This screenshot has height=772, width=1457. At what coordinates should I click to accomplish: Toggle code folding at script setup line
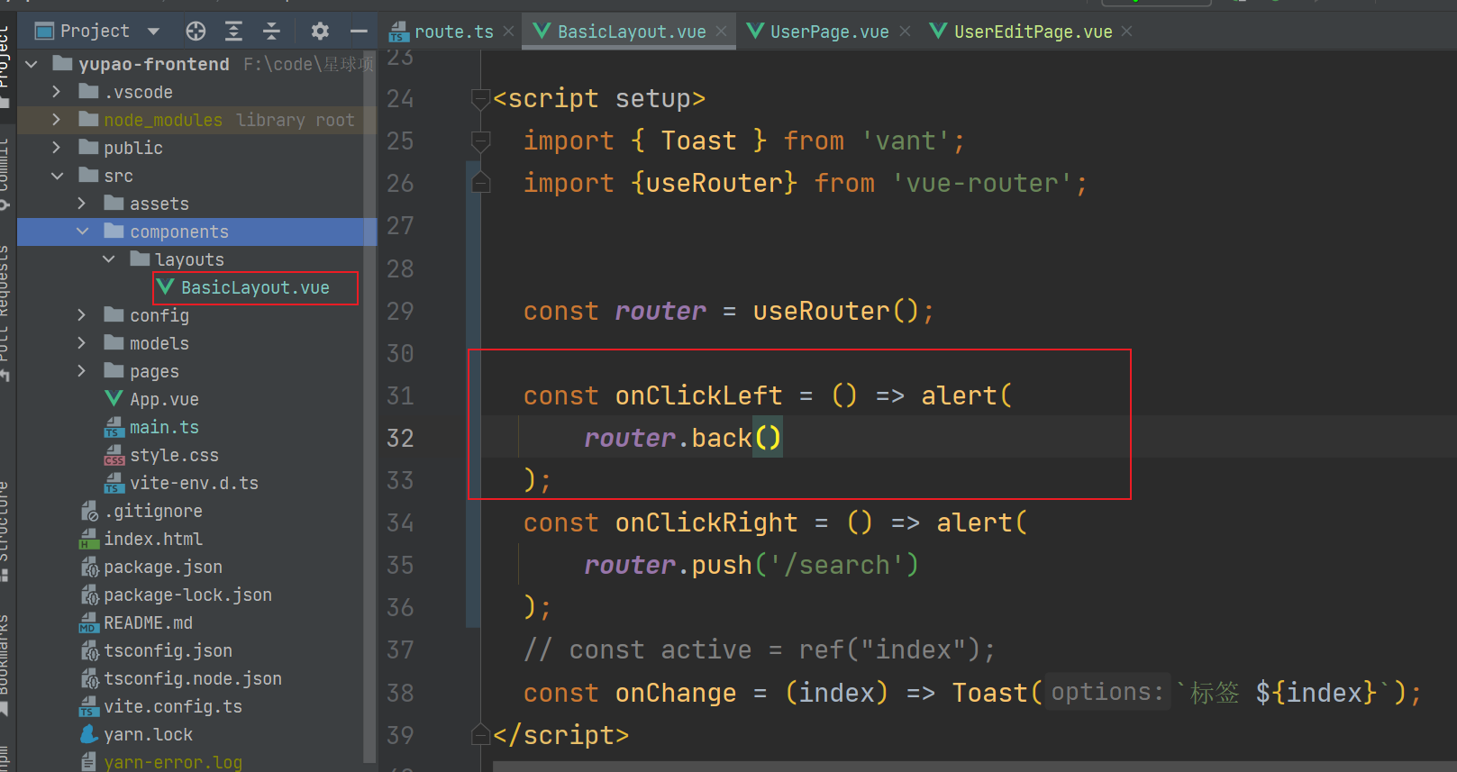click(480, 98)
